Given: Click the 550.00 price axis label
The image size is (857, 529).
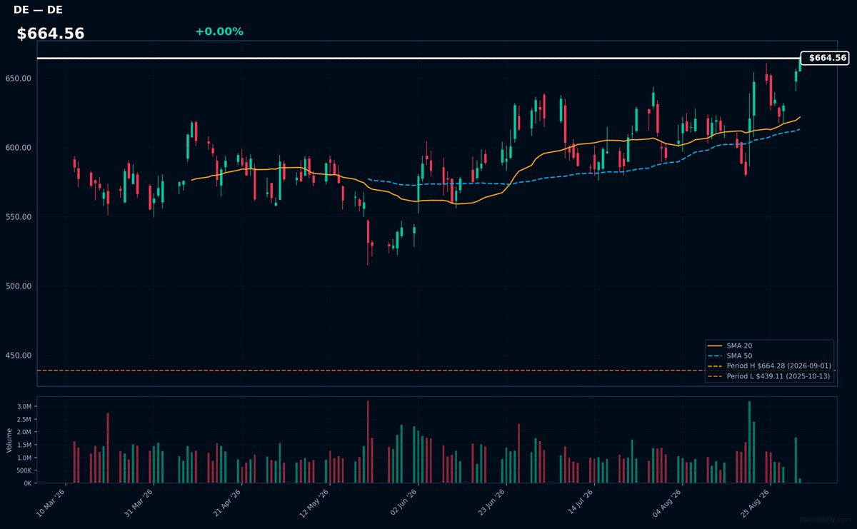Looking at the screenshot, I should pyautogui.click(x=19, y=217).
